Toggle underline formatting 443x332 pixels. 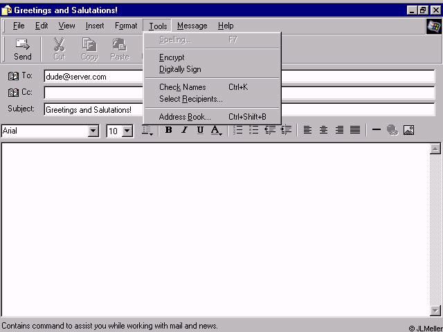pyautogui.click(x=200, y=130)
